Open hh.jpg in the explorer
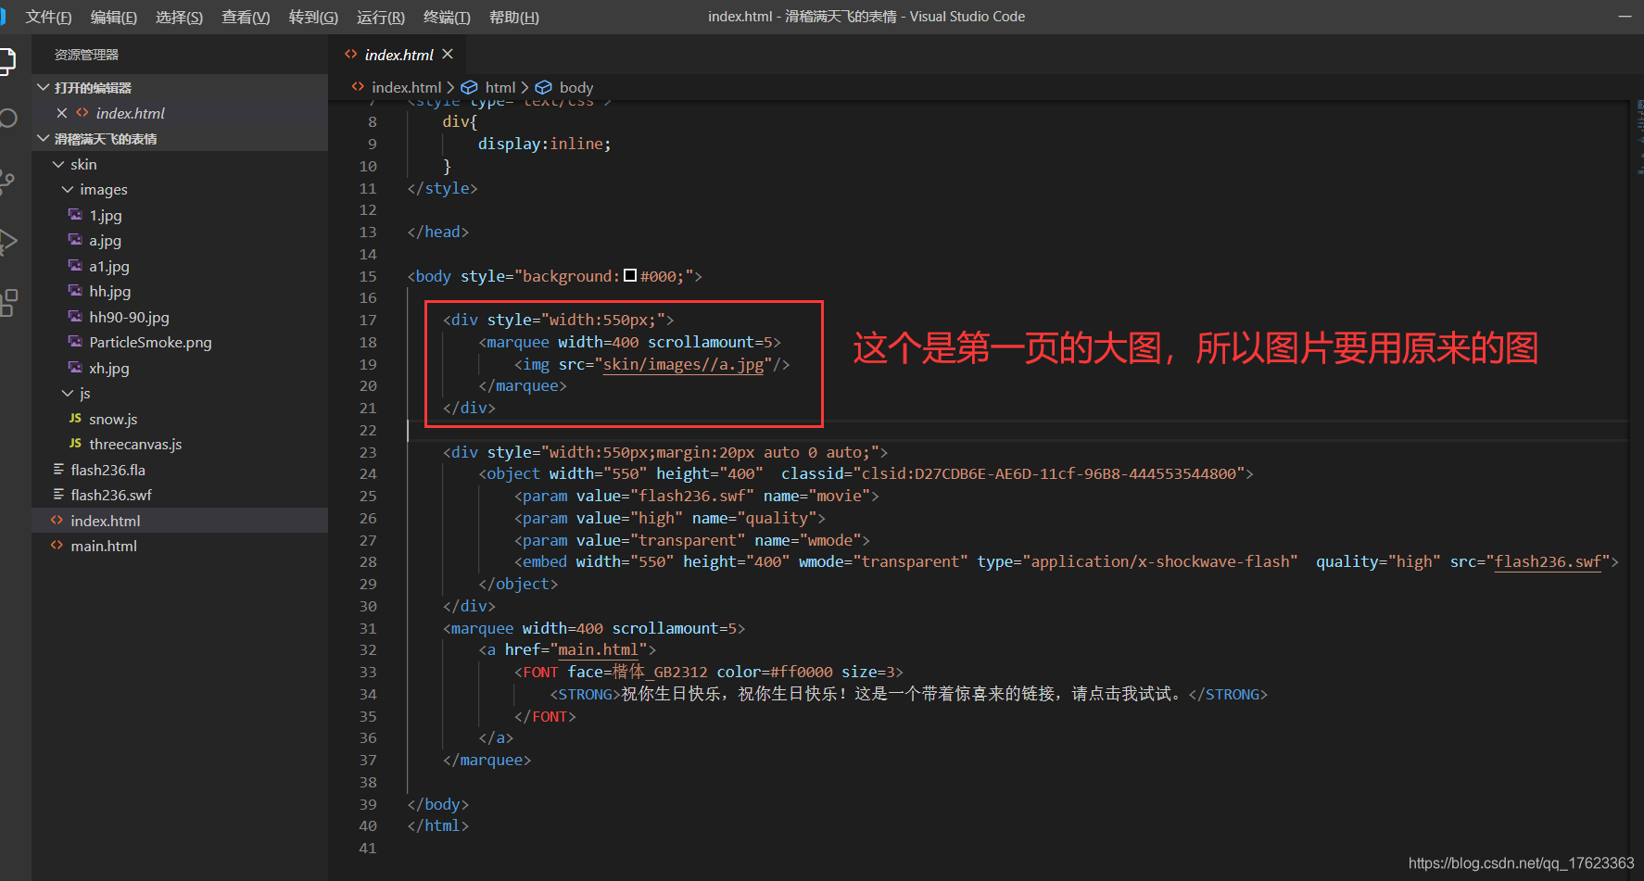1644x881 pixels. click(x=180, y=291)
